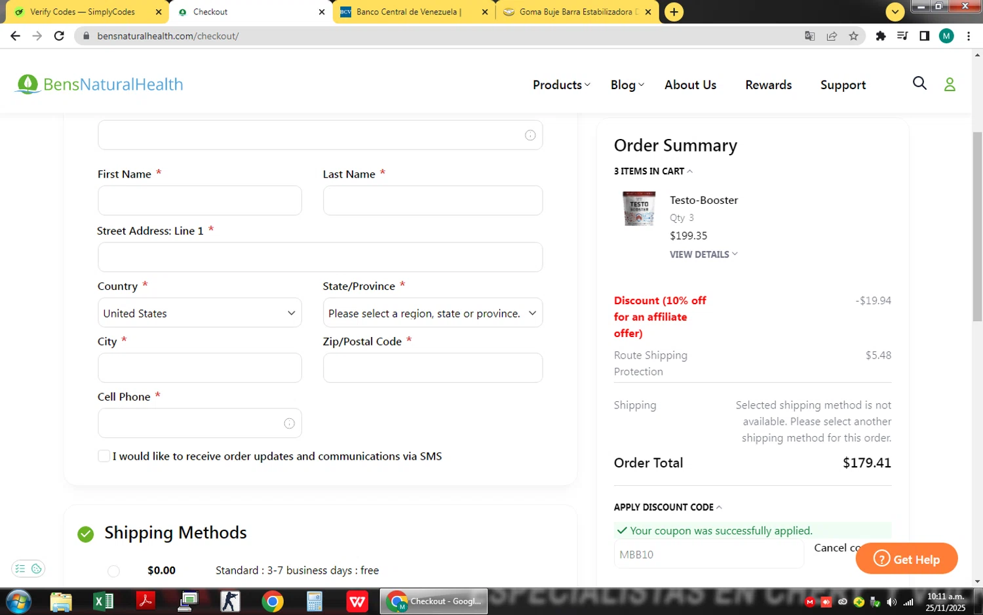Click the browser address bar URL

[x=168, y=36]
